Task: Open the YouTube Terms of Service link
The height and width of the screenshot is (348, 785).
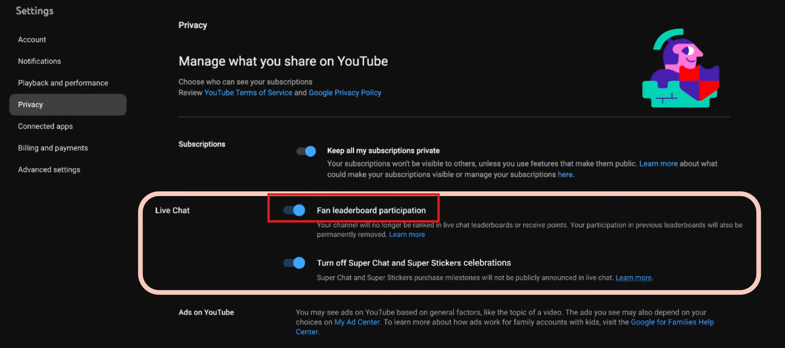Action: pos(248,92)
